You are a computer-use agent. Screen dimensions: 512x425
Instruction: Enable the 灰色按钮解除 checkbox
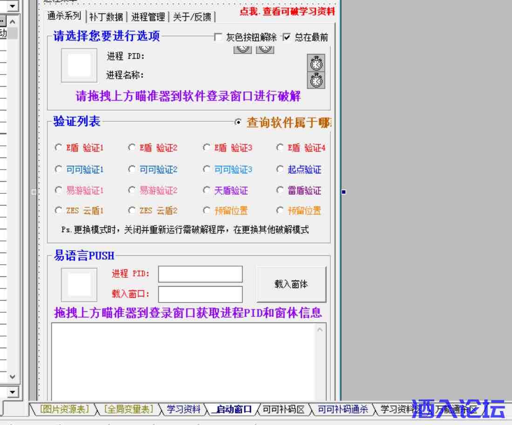(218, 37)
